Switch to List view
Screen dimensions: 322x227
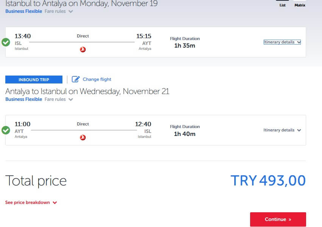282,5
